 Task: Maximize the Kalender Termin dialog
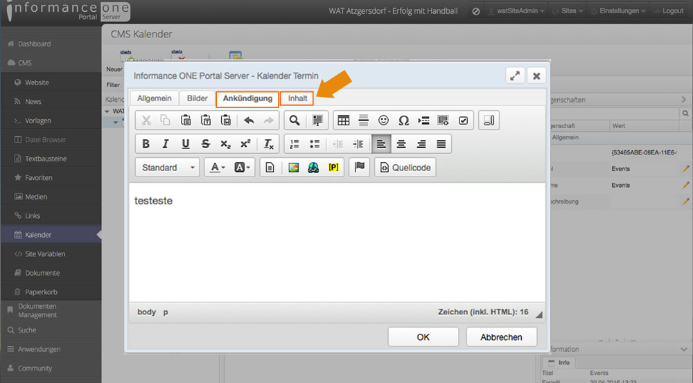click(515, 76)
